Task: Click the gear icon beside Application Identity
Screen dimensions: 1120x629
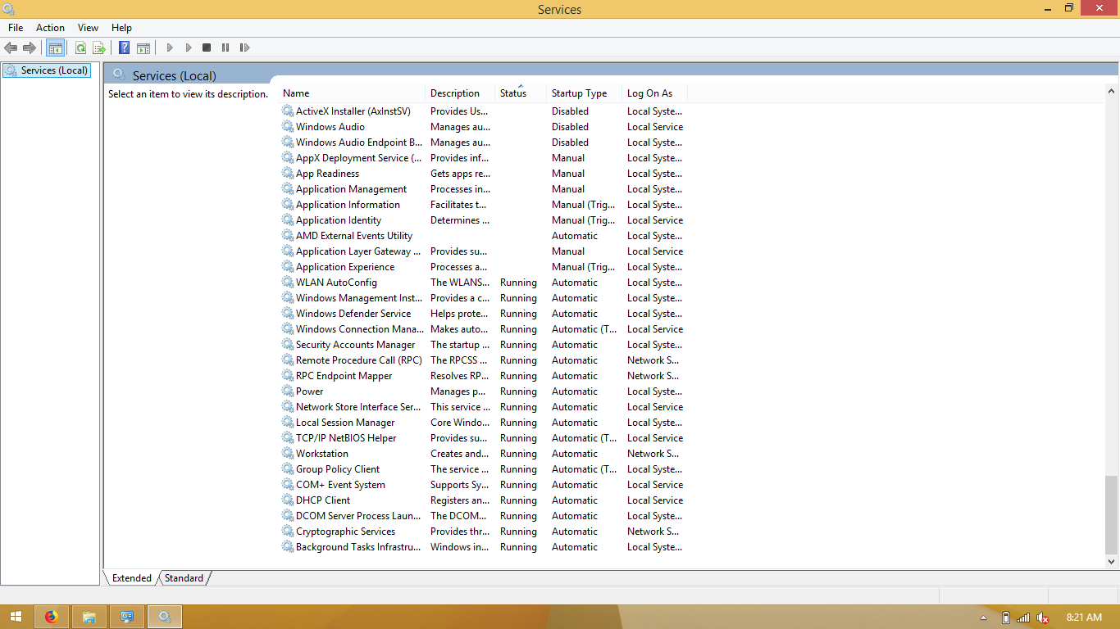Action: [288, 219]
